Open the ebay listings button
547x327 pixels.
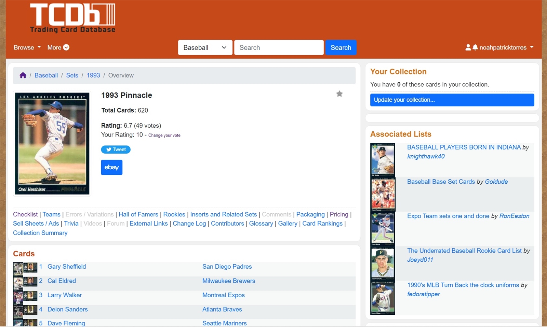[111, 167]
